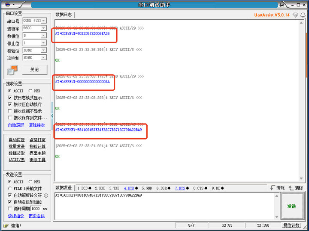The image size is (309, 231).
Task: Click the diamond icon beside UartAssist version
Action: pyautogui.click(x=295, y=15)
